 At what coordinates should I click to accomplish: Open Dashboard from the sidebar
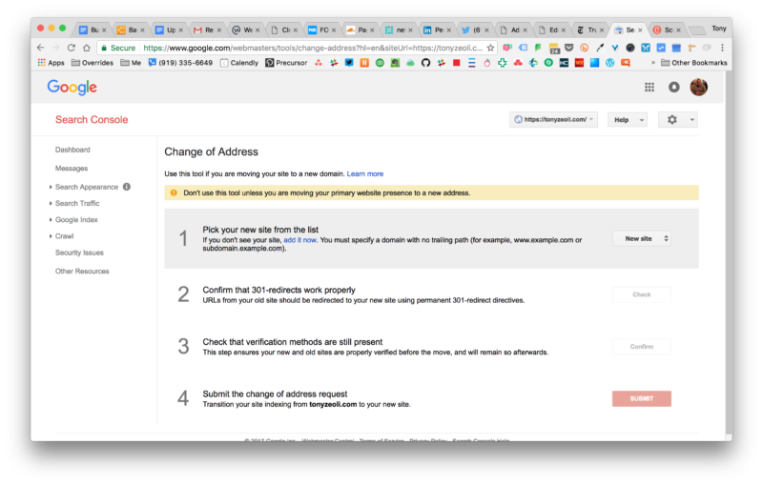point(72,150)
